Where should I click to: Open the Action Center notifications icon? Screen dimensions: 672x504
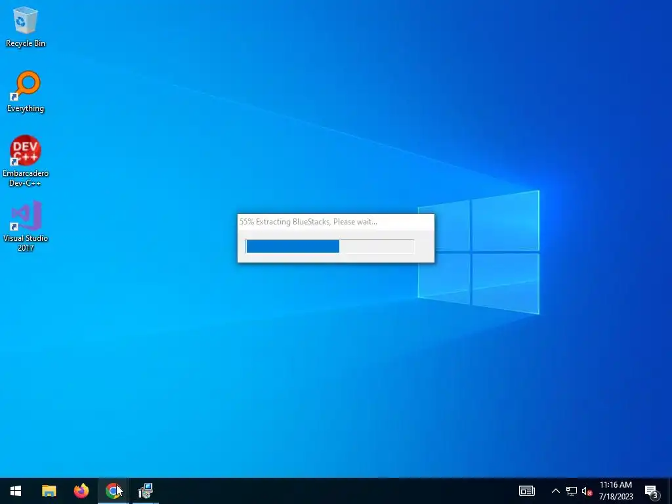pyautogui.click(x=652, y=491)
